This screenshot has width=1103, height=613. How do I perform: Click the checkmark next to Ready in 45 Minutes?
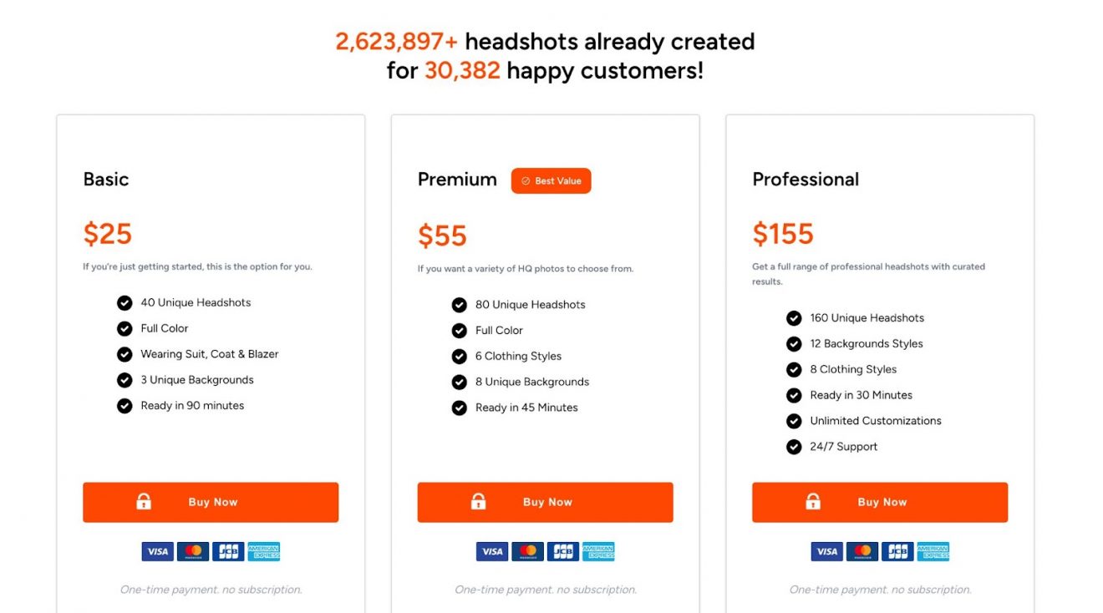click(460, 408)
